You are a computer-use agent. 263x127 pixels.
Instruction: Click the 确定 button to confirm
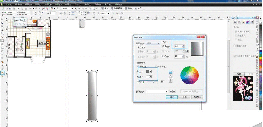tap(172, 97)
